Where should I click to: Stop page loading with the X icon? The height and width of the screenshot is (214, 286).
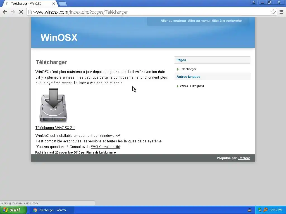click(21, 12)
